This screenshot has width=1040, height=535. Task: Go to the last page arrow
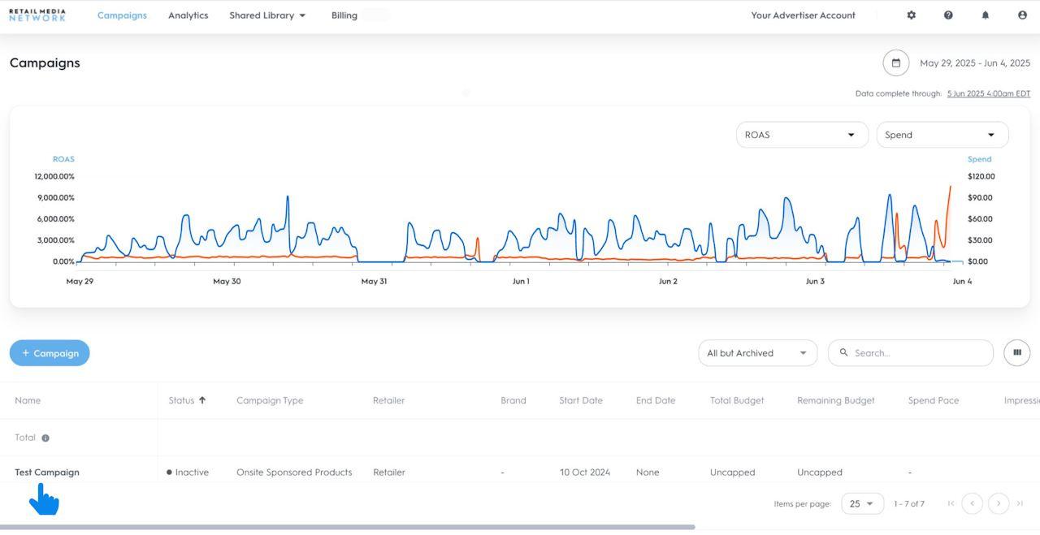1020,504
